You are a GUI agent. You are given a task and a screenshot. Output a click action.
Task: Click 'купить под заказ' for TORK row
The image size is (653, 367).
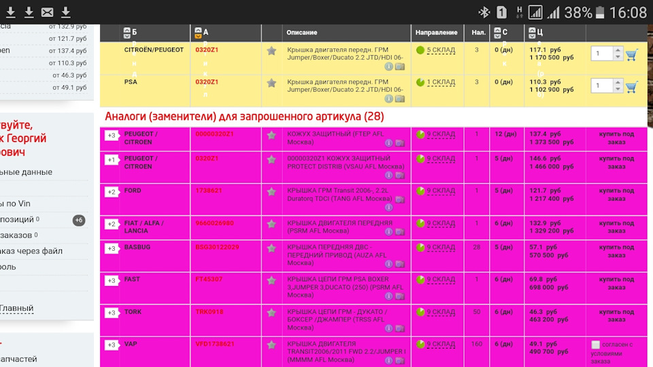pyautogui.click(x=616, y=315)
